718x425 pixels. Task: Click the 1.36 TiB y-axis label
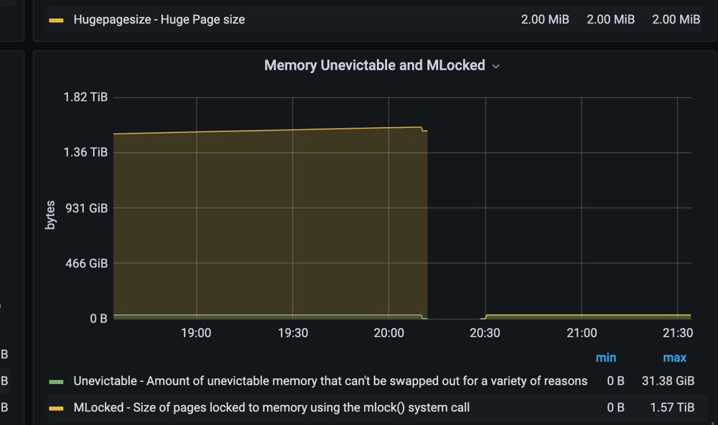(85, 152)
